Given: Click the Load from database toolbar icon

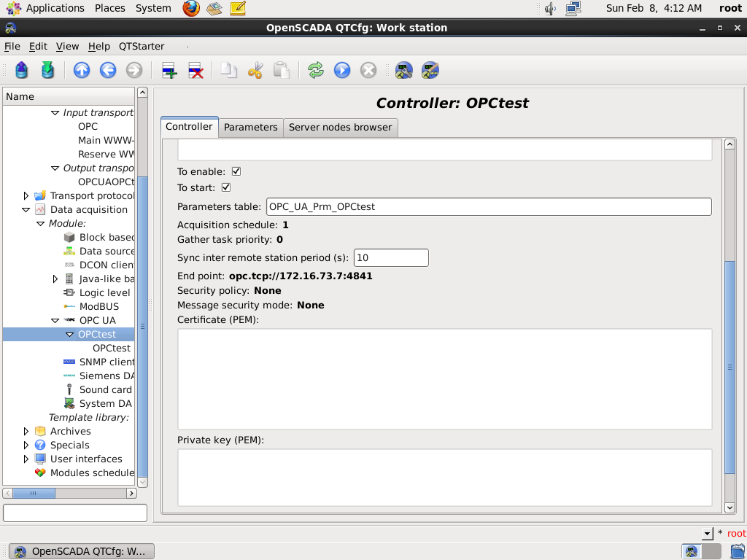Looking at the screenshot, I should (22, 71).
